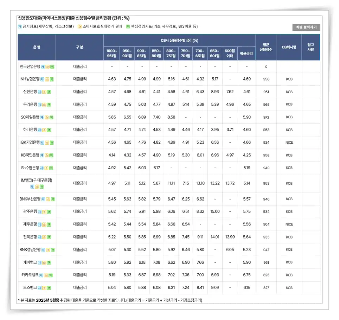339x320 pixels.
Task: Click BNK경남은행 blue 재 disclosure icon
Action: (43, 250)
